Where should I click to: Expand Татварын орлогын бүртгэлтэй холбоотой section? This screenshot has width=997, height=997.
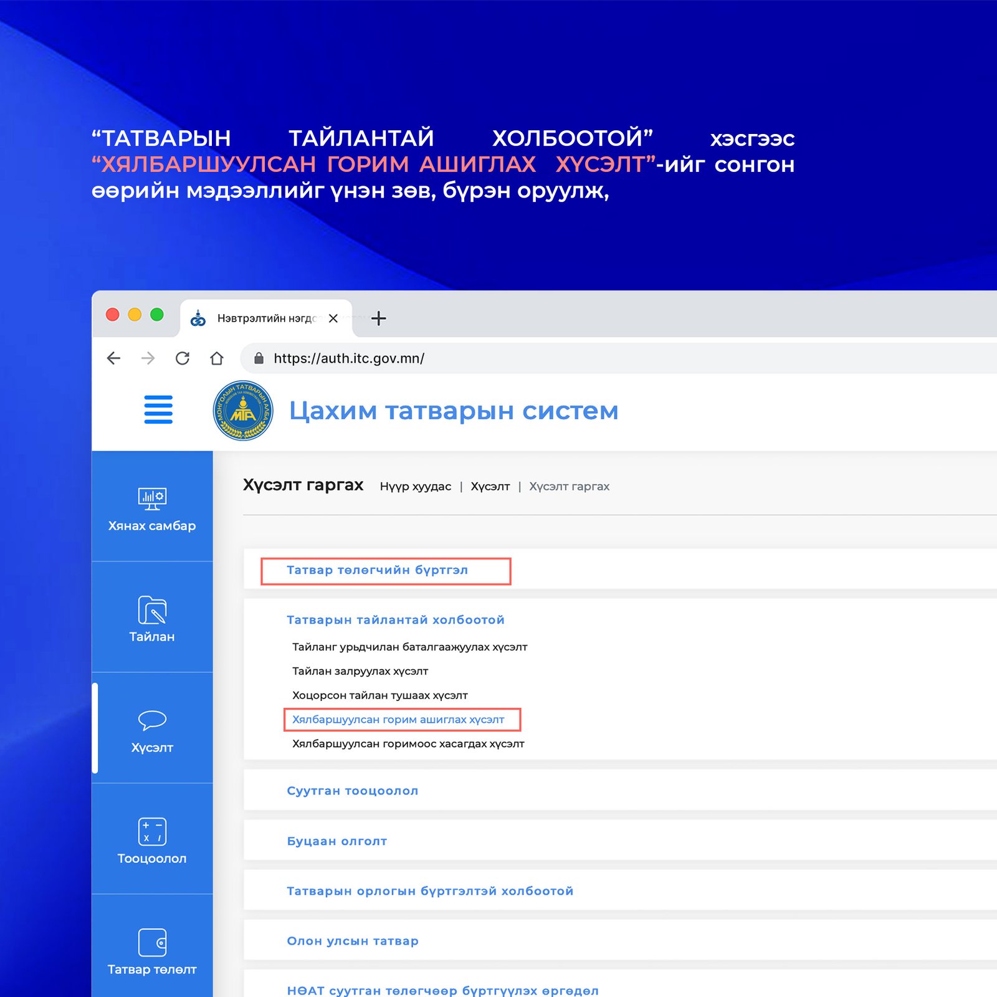[x=430, y=890]
